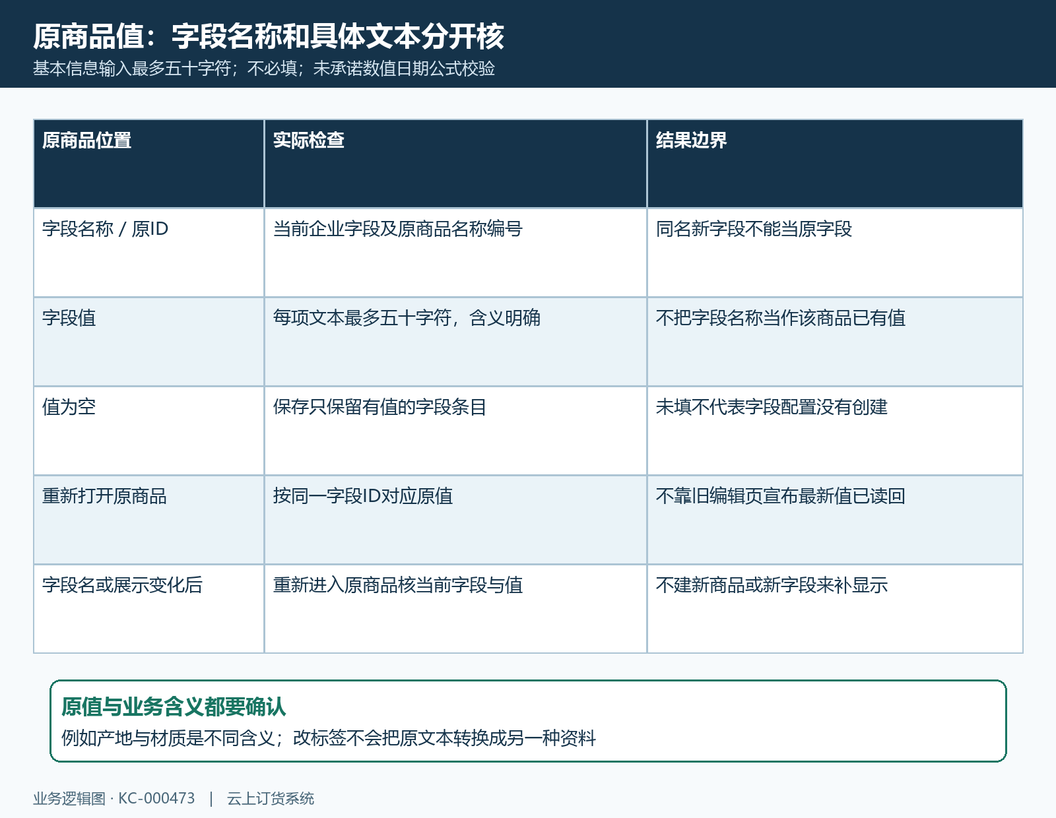Click the cell 不把字段名称当作该商品已有值
This screenshot has width=1056, height=818.
pyautogui.click(x=835, y=342)
